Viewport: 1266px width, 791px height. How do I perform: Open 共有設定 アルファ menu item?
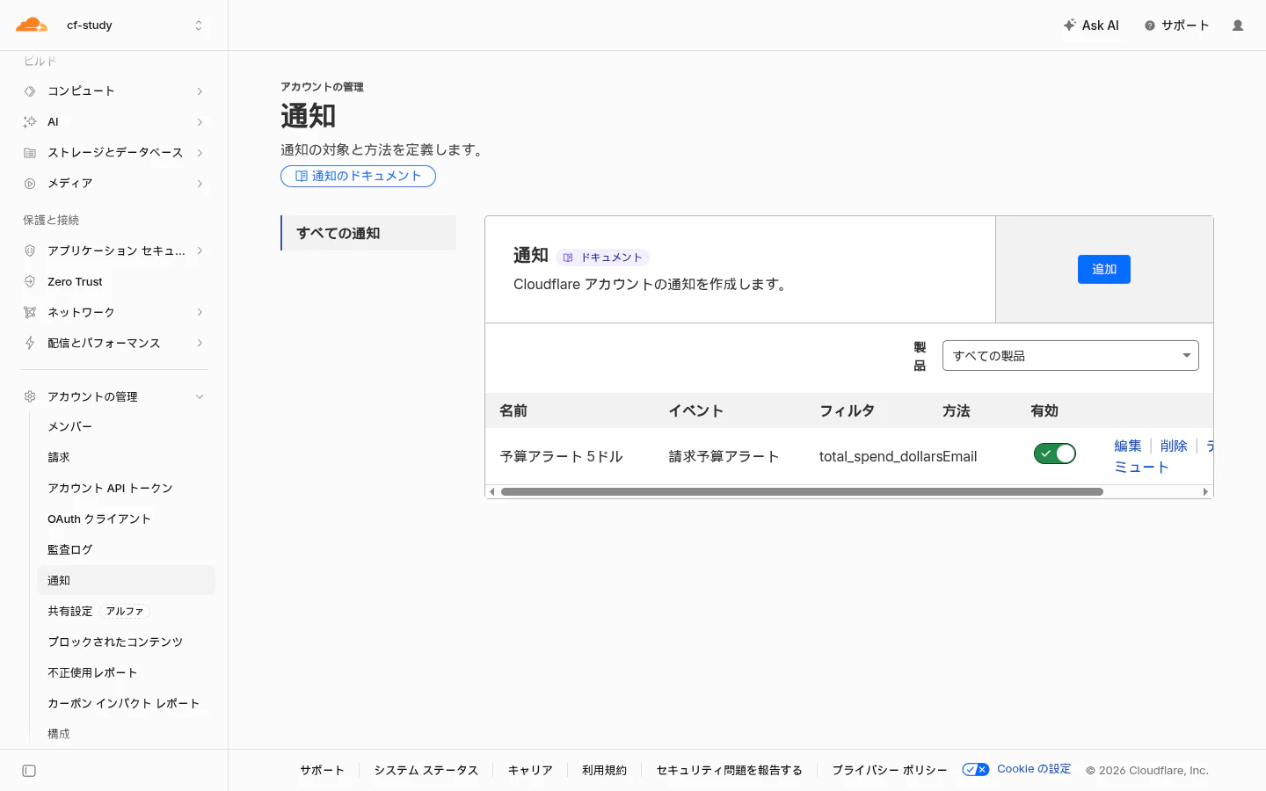(x=126, y=611)
